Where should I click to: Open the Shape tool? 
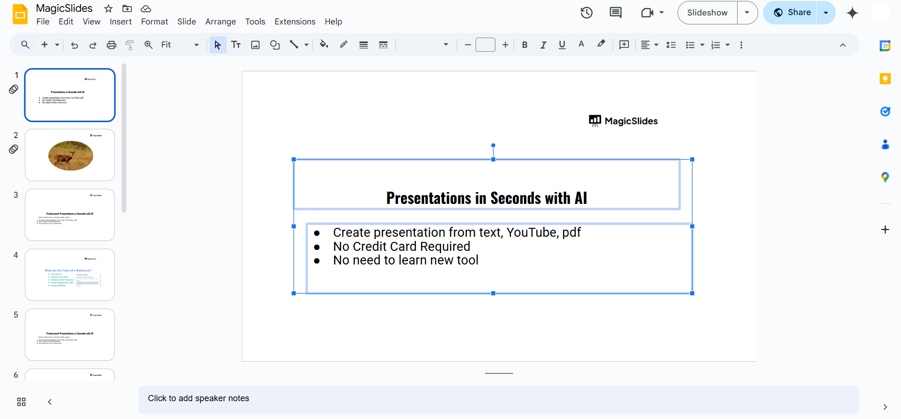(275, 45)
